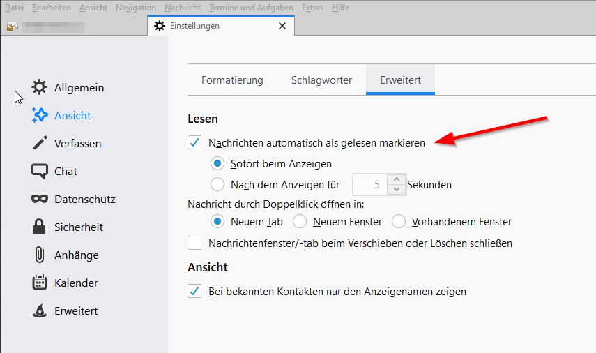596x353 pixels.
Task: Select Sofort beim Anzeigen radio button
Action: click(217, 163)
